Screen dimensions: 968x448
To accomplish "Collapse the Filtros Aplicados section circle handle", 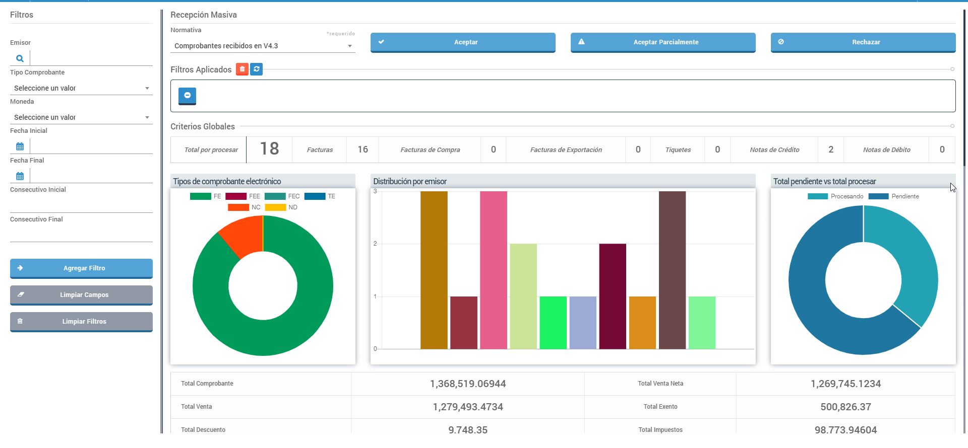I will [952, 69].
